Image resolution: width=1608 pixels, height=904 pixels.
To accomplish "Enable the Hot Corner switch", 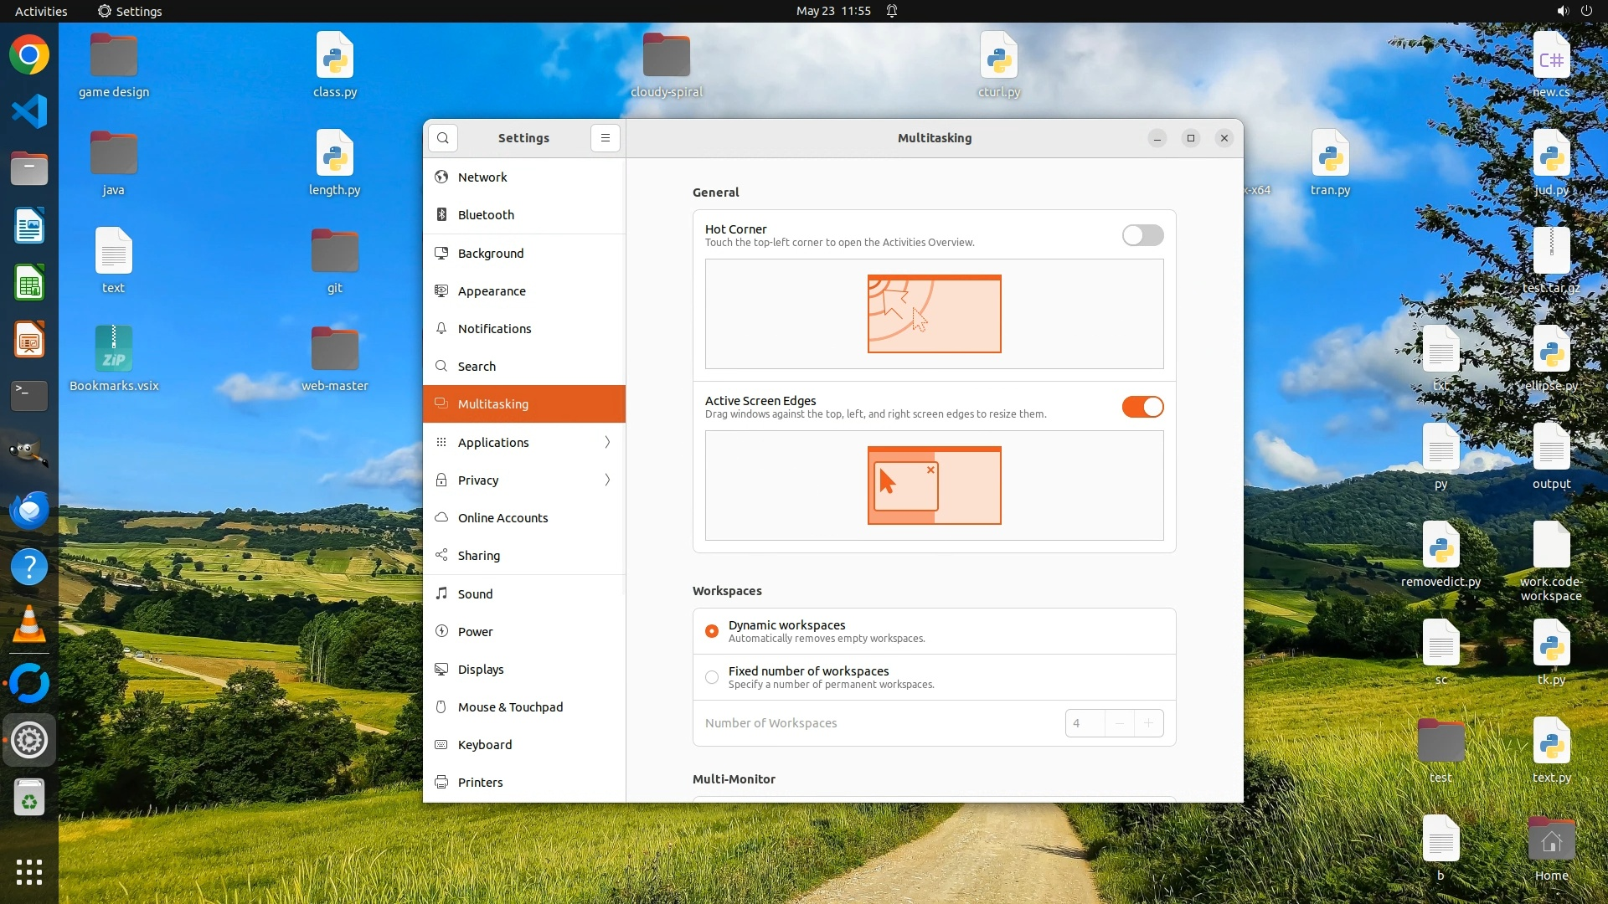I will (x=1142, y=235).
